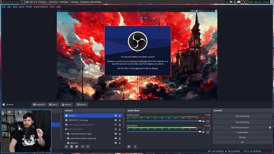Open Audio Mixer menu dots
This screenshot has height=154, width=274.
pyautogui.click(x=135, y=147)
